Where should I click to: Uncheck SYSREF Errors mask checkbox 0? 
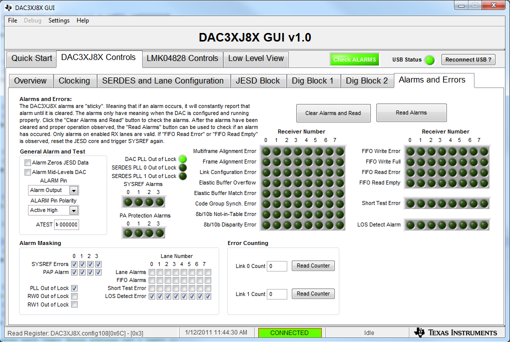[74, 264]
